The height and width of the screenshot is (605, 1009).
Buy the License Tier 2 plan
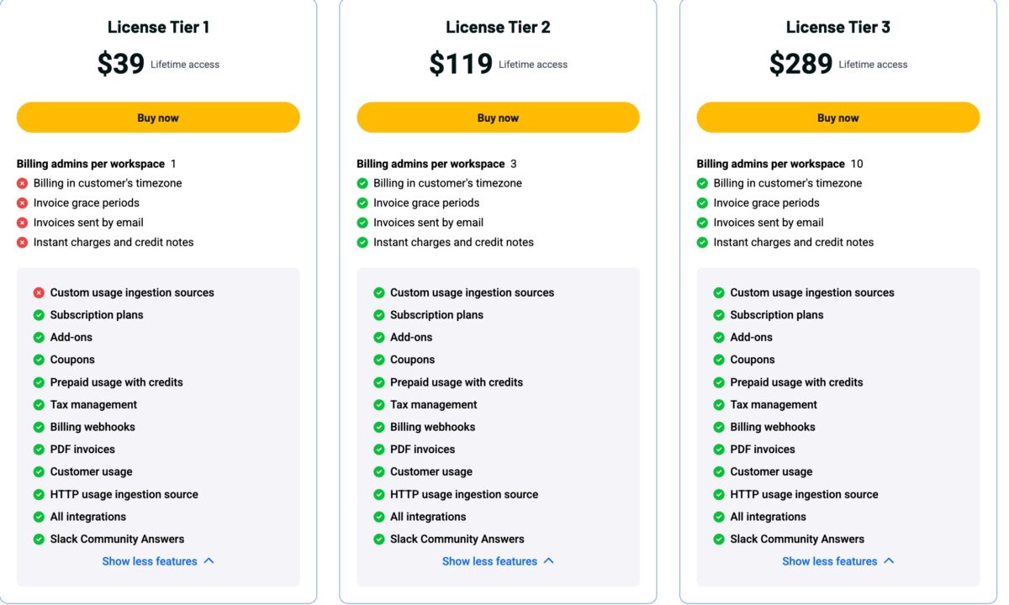point(498,117)
